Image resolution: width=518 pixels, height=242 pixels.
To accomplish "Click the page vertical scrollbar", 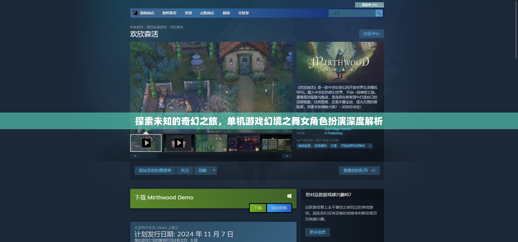I will tap(516, 30).
